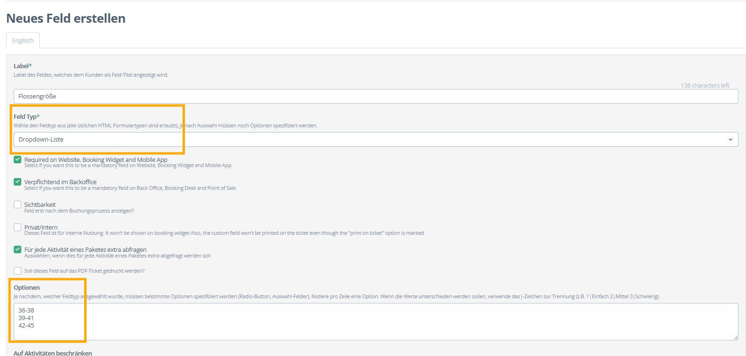Switch to the Englisch tab
746x356 pixels.
pos(23,41)
